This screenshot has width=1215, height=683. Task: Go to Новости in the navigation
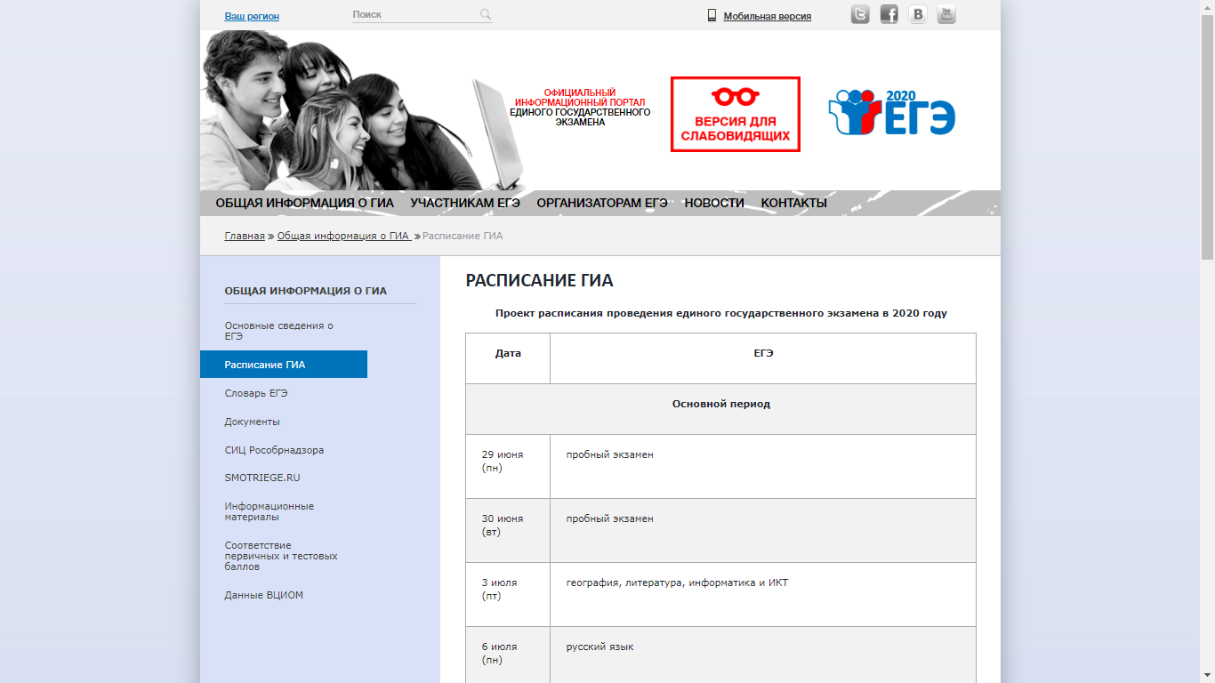pyautogui.click(x=714, y=203)
